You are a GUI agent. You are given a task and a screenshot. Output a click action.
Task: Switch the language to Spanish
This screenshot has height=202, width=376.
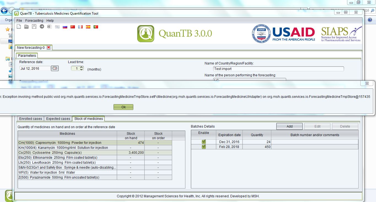(88, 27)
